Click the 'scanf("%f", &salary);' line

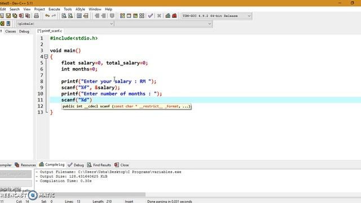(90, 87)
